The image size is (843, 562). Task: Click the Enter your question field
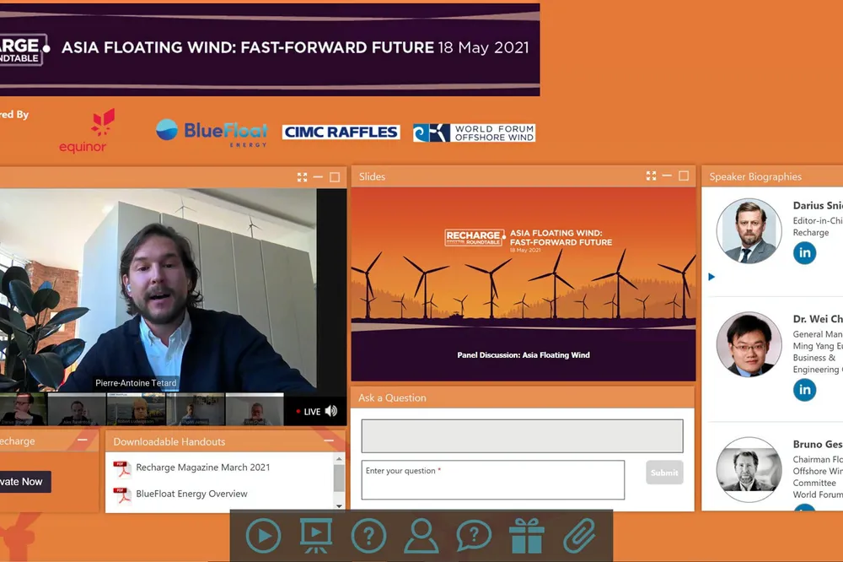493,480
